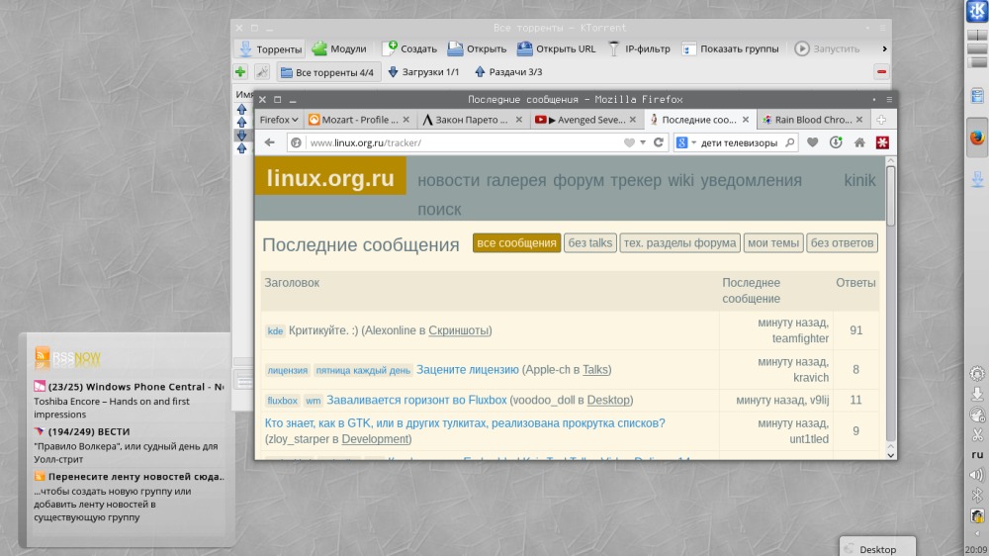Viewport: 989px width, 556px height.
Task: Open уведомления on linux.org.ru
Action: click(752, 180)
